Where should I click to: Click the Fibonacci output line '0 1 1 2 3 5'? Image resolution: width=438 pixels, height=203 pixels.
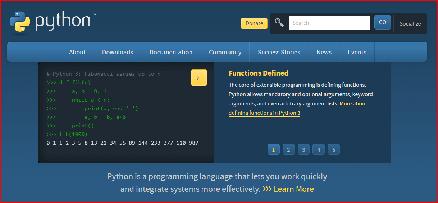click(122, 143)
